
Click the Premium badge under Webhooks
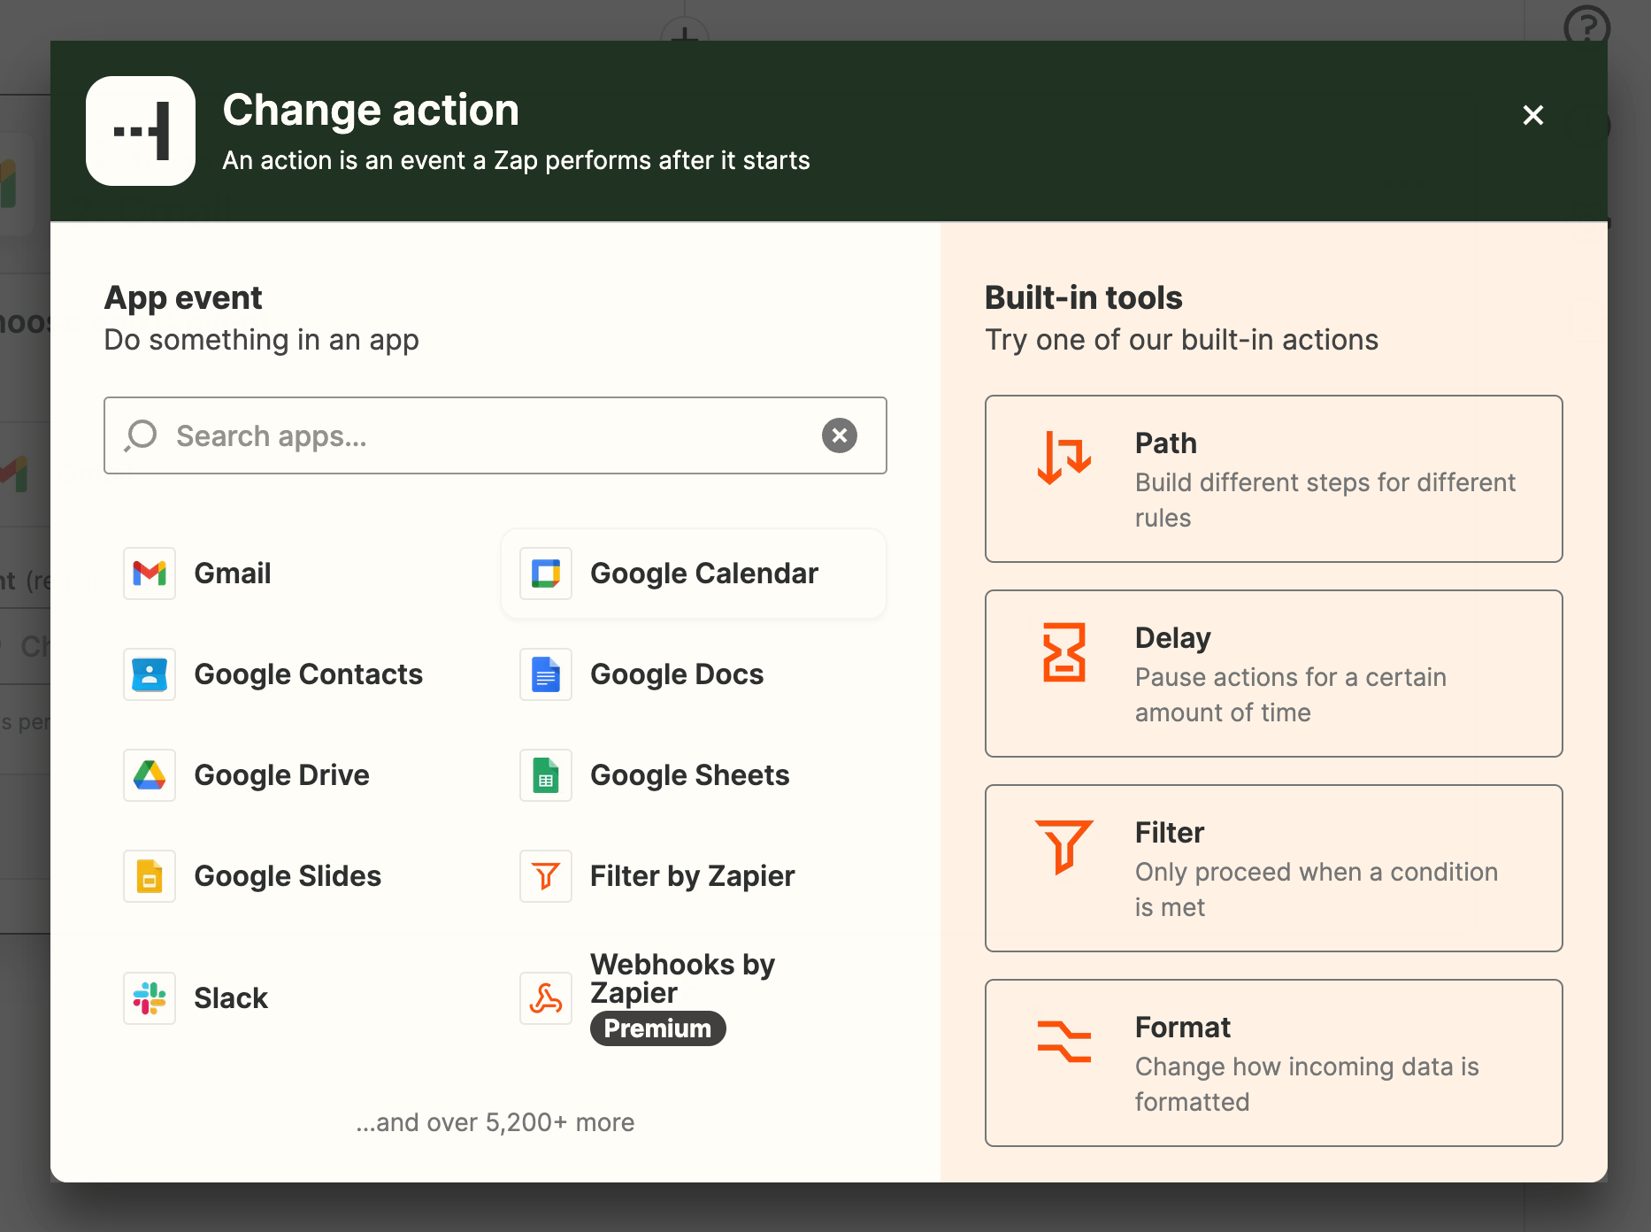click(657, 1028)
